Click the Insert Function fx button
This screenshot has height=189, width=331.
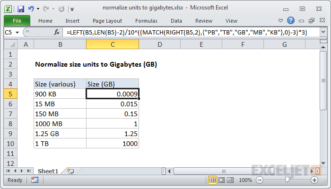tap(57, 32)
